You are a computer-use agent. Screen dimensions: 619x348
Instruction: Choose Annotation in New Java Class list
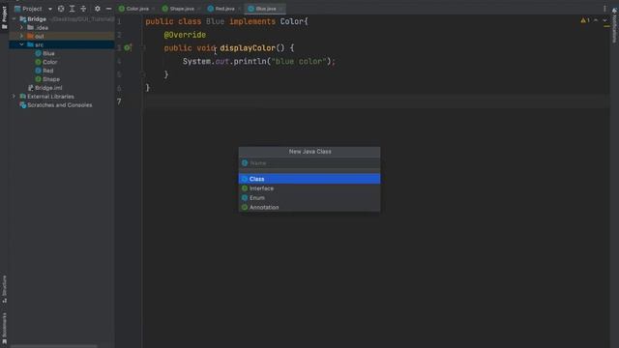[309, 207]
